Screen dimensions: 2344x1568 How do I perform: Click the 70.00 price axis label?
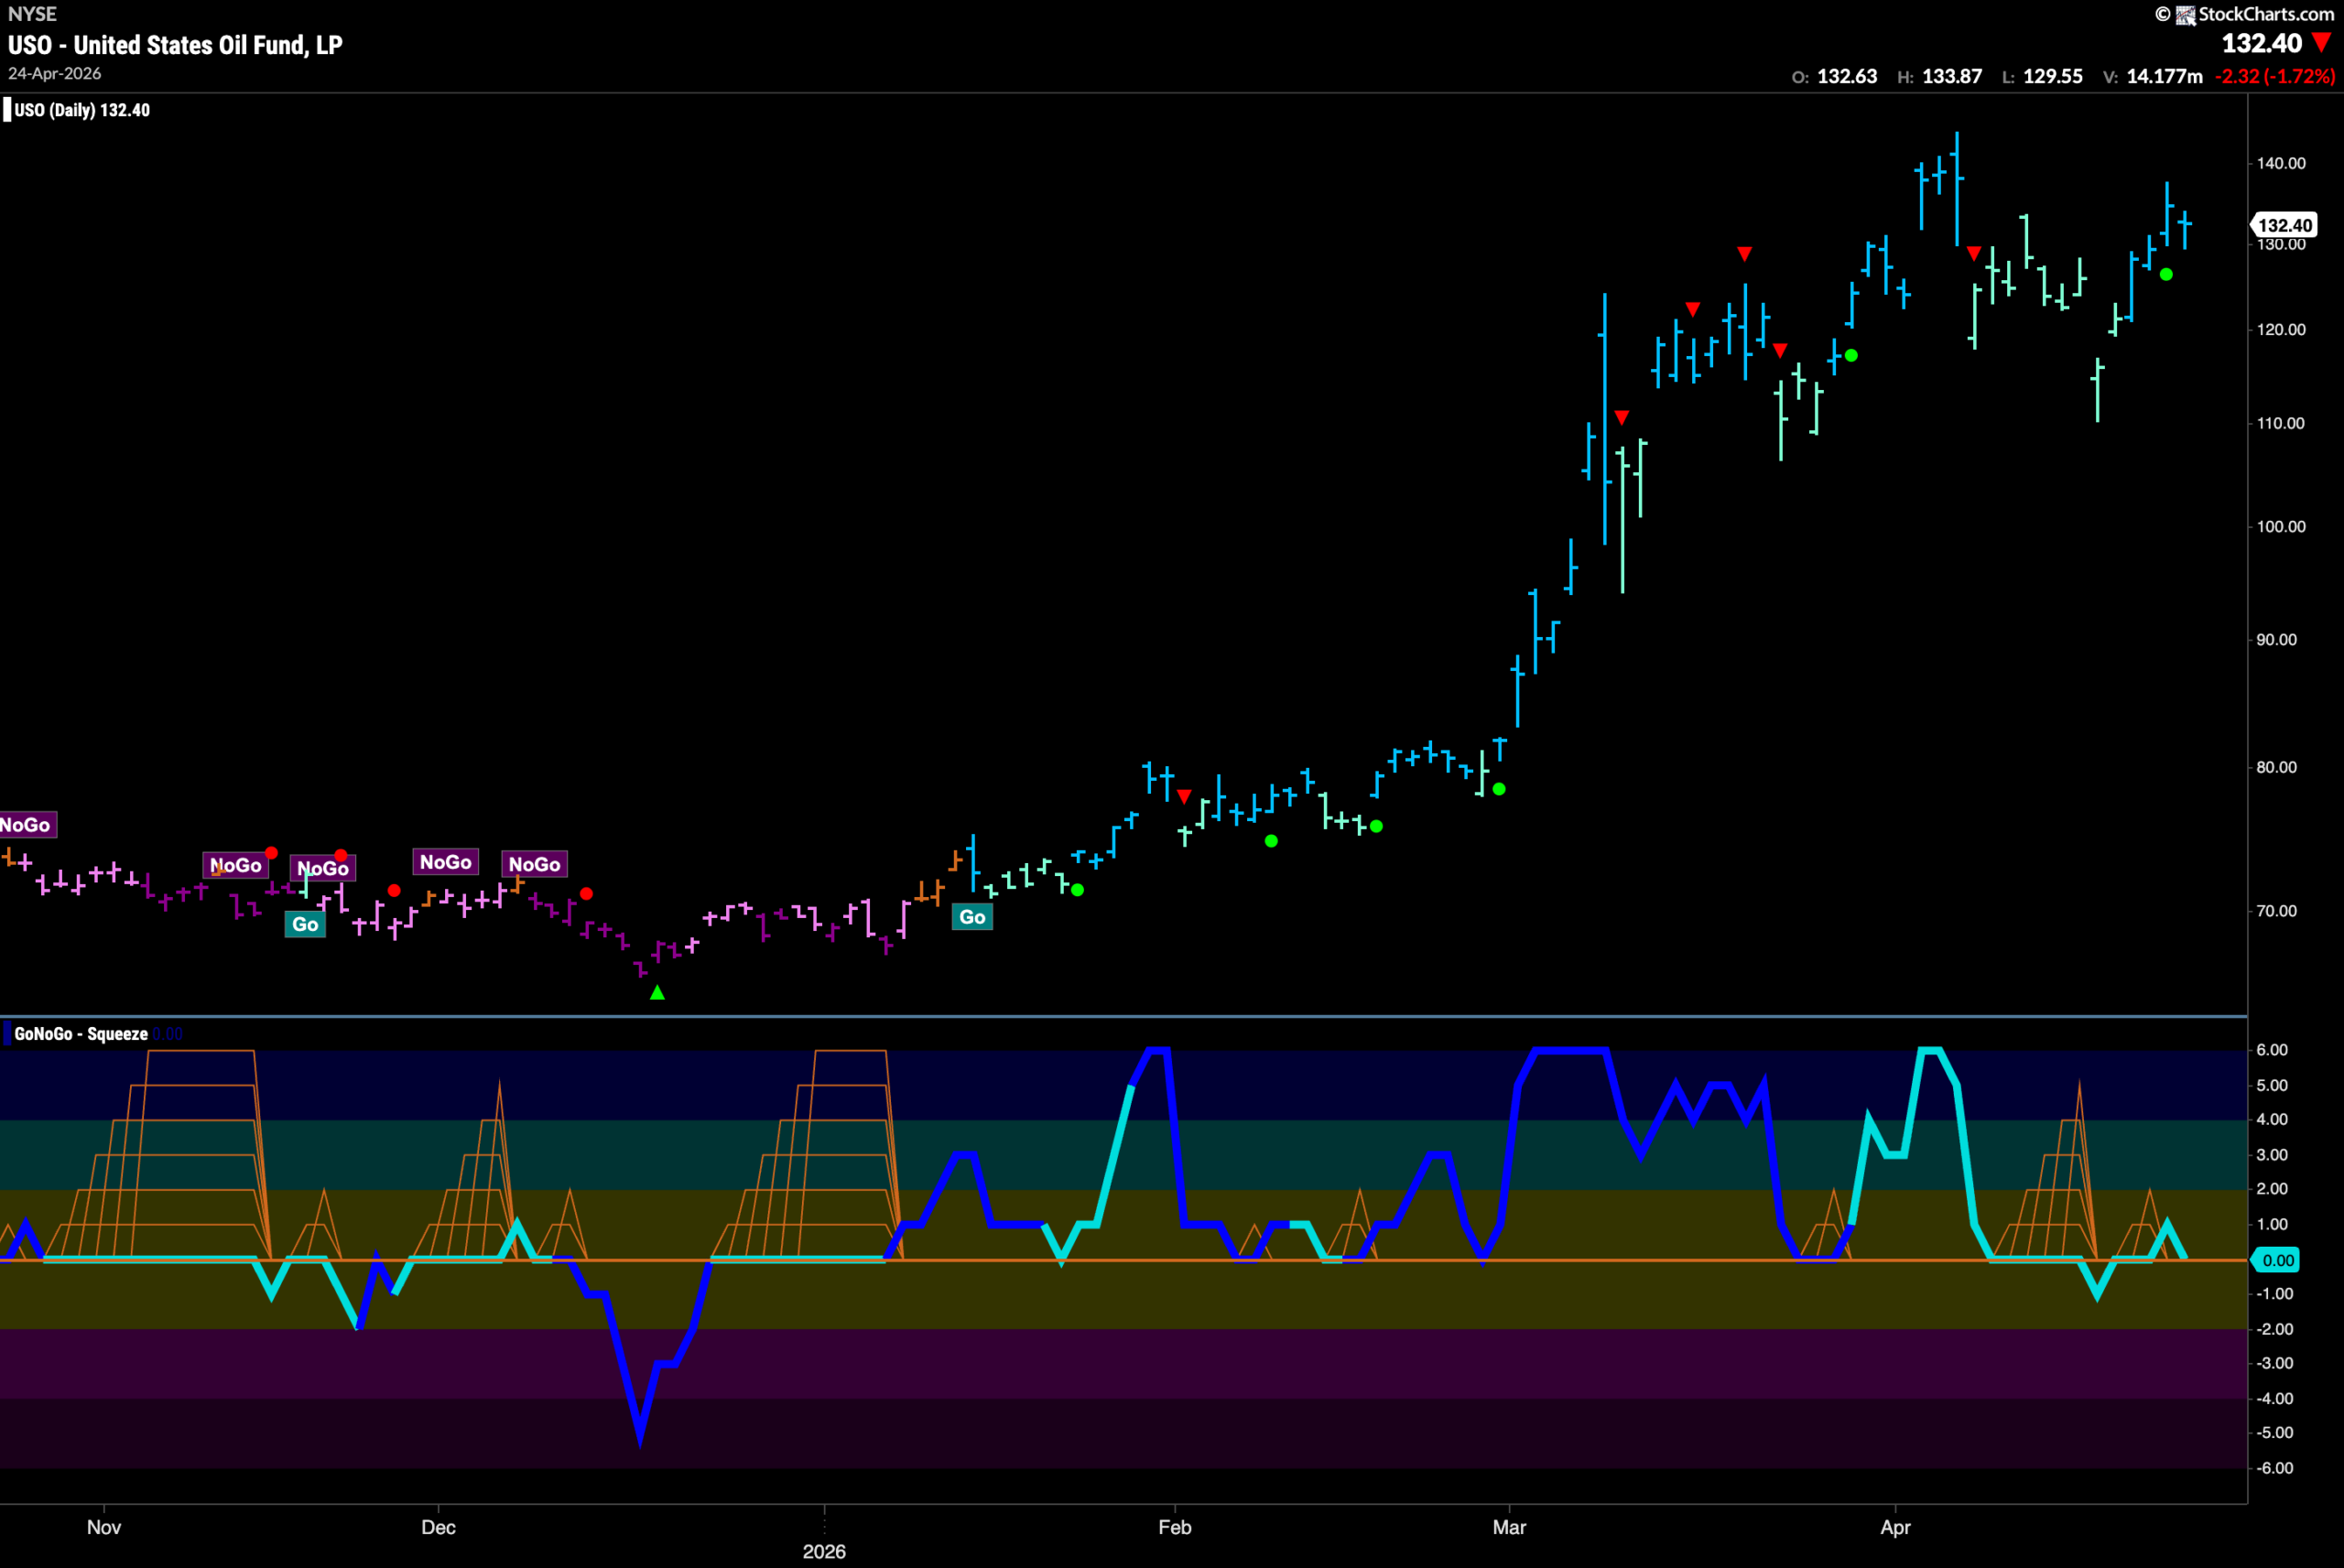2277,911
